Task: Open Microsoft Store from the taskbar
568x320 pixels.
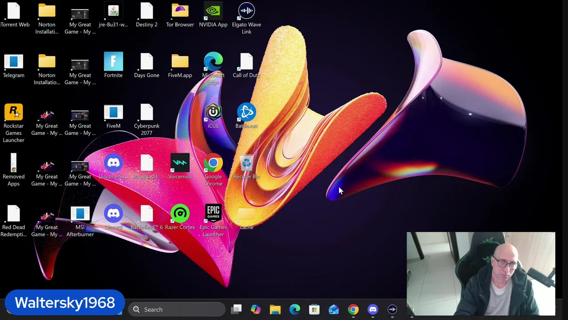Action: [314, 309]
